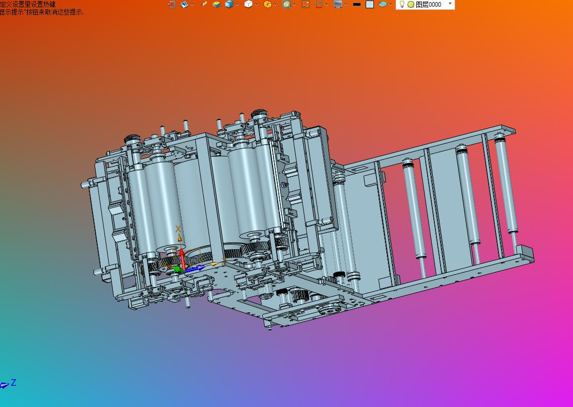This screenshot has height=407, width=573.
Task: Click the black line color swatch
Action: point(357,4)
